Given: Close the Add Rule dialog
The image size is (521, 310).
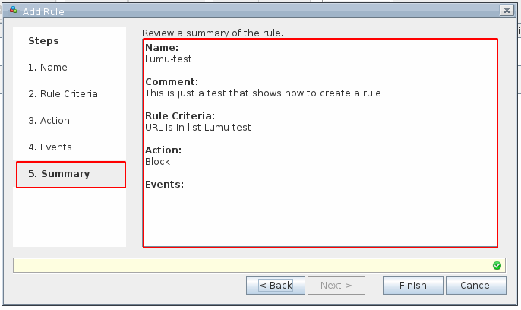Looking at the screenshot, I should 506,10.
